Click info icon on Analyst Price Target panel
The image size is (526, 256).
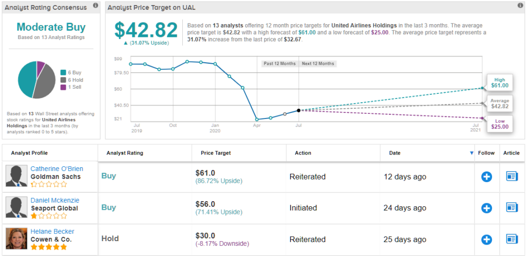(520, 6)
